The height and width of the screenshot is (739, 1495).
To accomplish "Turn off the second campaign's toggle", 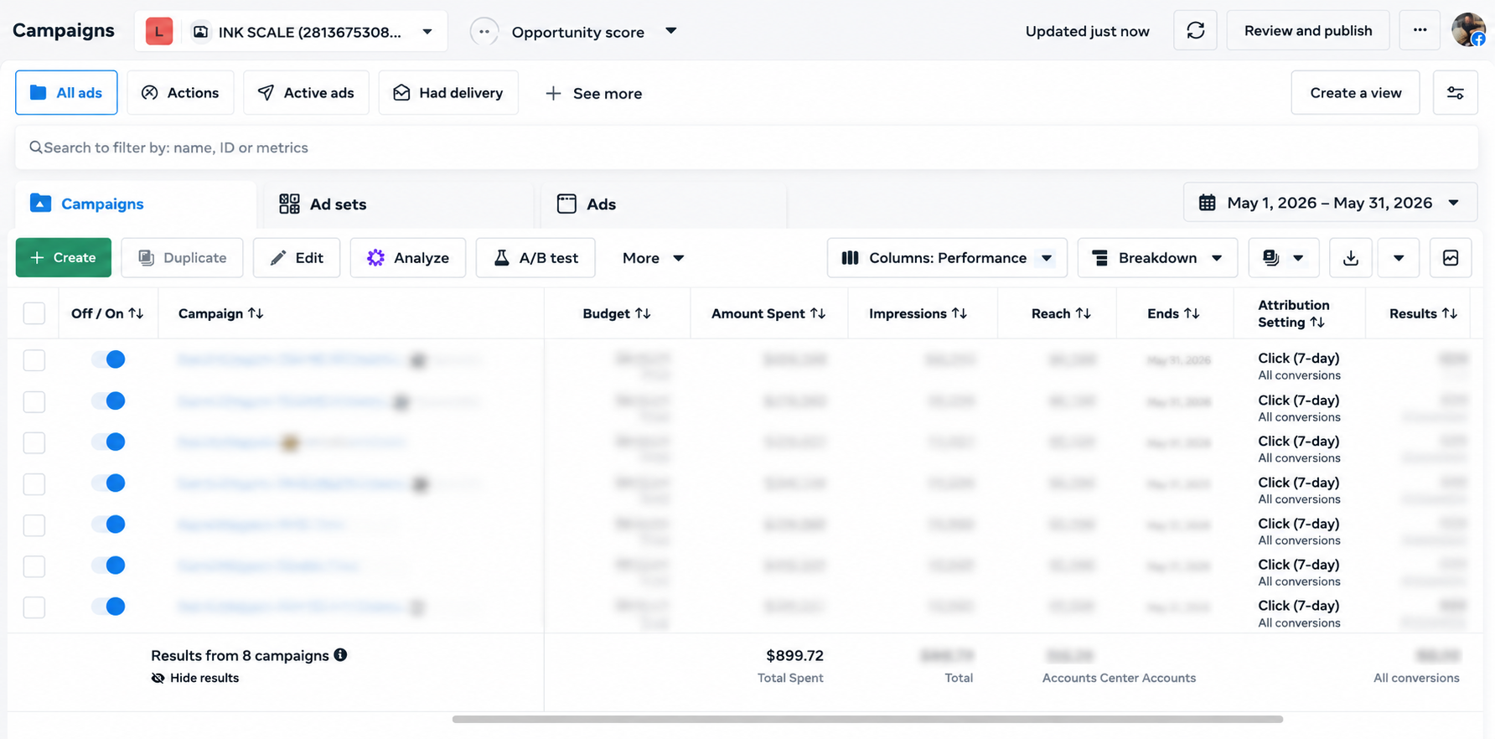I will click(109, 401).
